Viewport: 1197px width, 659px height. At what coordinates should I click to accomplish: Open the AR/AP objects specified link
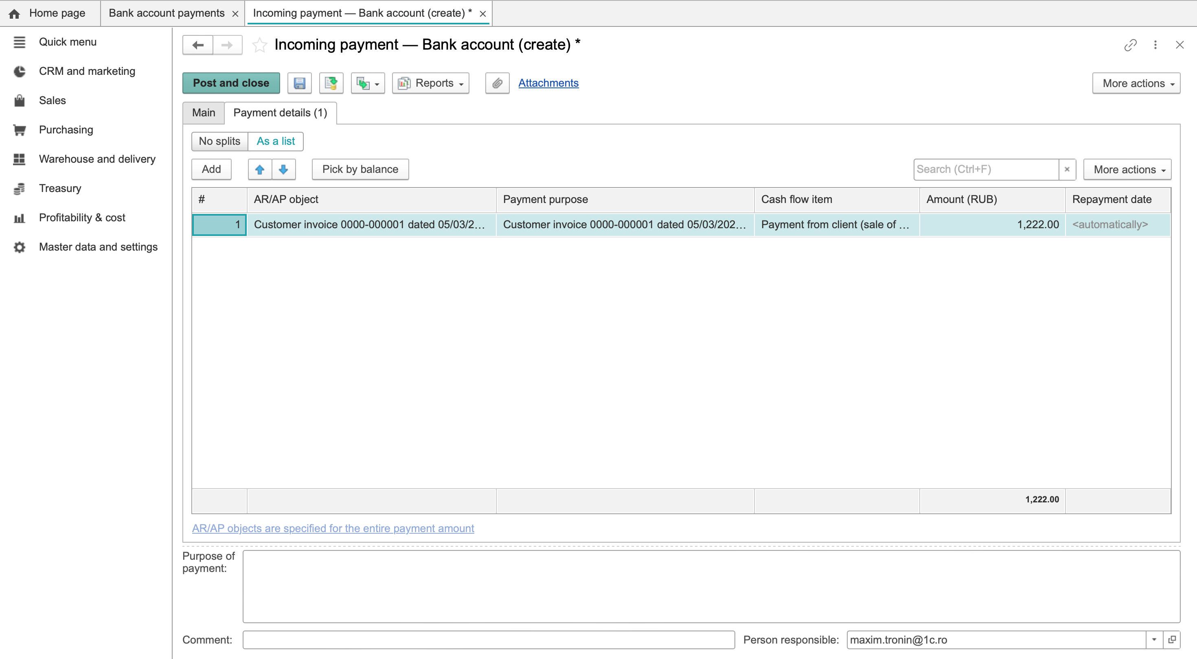(333, 528)
